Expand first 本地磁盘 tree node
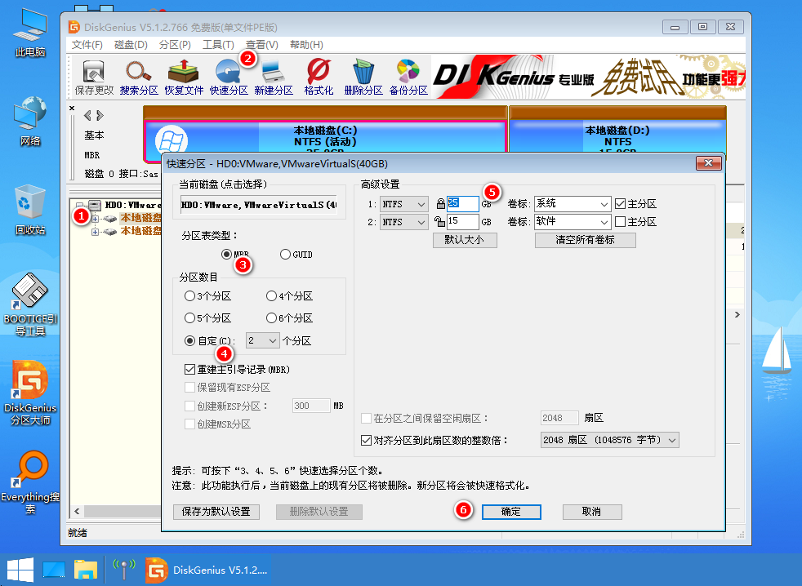802x586 pixels. coord(95,219)
